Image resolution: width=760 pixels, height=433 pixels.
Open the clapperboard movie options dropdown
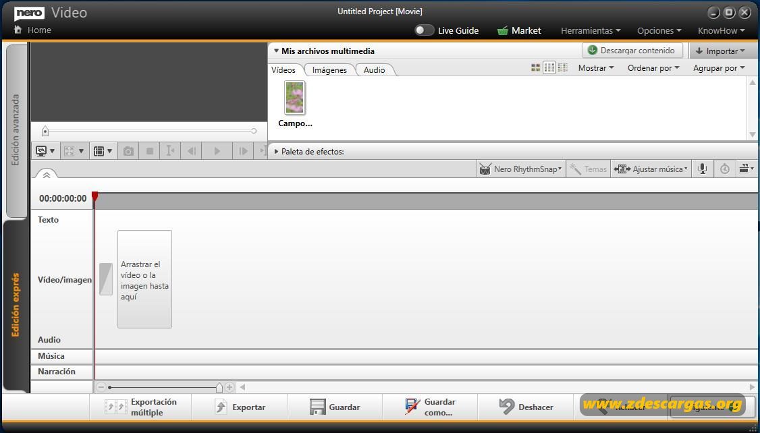point(746,169)
